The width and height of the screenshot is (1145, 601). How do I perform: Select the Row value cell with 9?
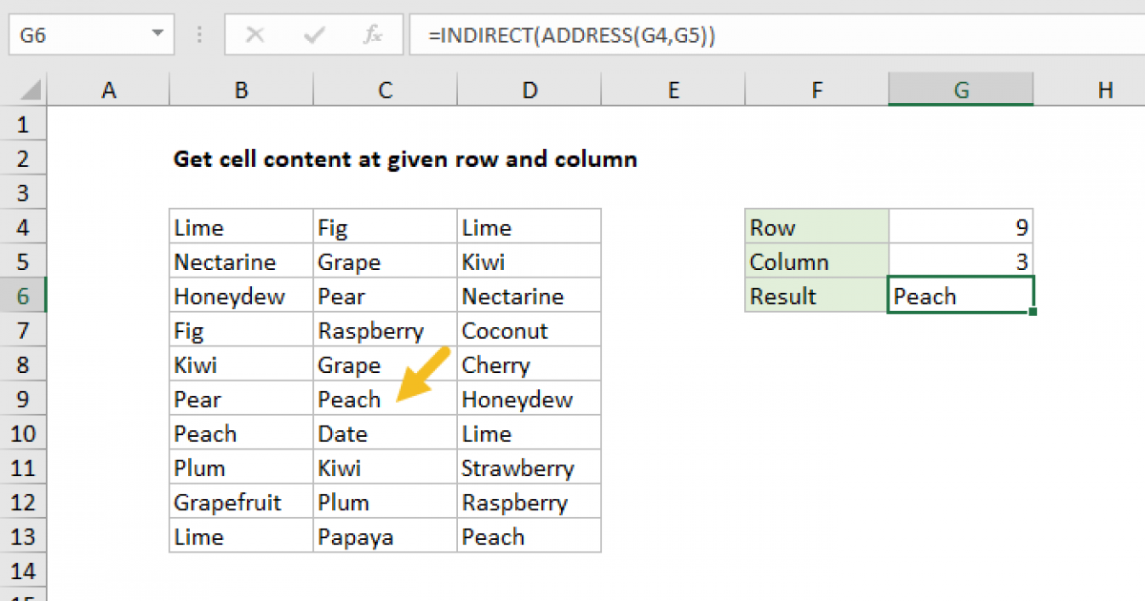[x=961, y=228]
